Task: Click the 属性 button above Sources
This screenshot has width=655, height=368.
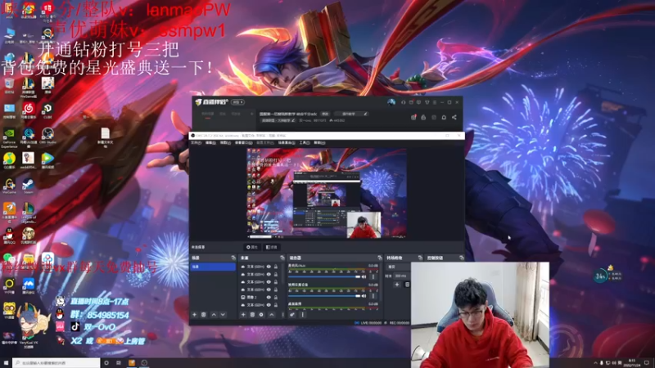Action: (x=252, y=247)
